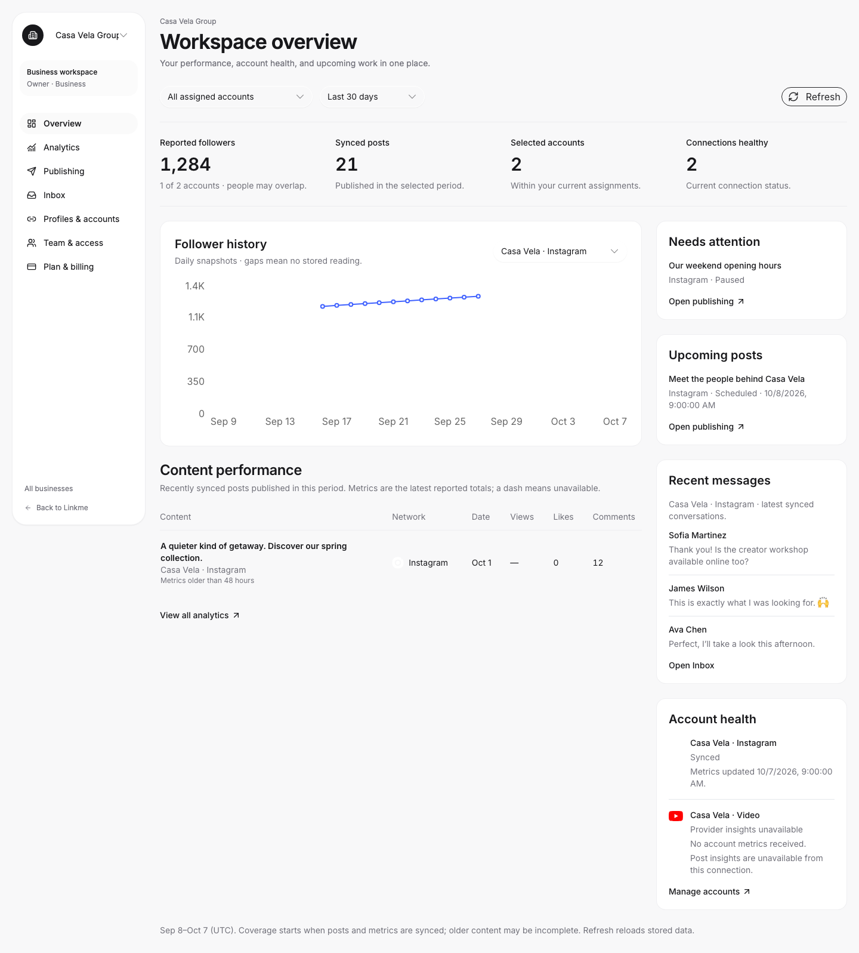Click the arrow icon beside Manage accounts

pos(747,892)
